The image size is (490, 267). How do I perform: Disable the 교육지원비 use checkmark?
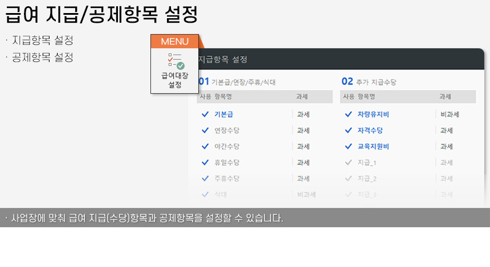click(348, 146)
